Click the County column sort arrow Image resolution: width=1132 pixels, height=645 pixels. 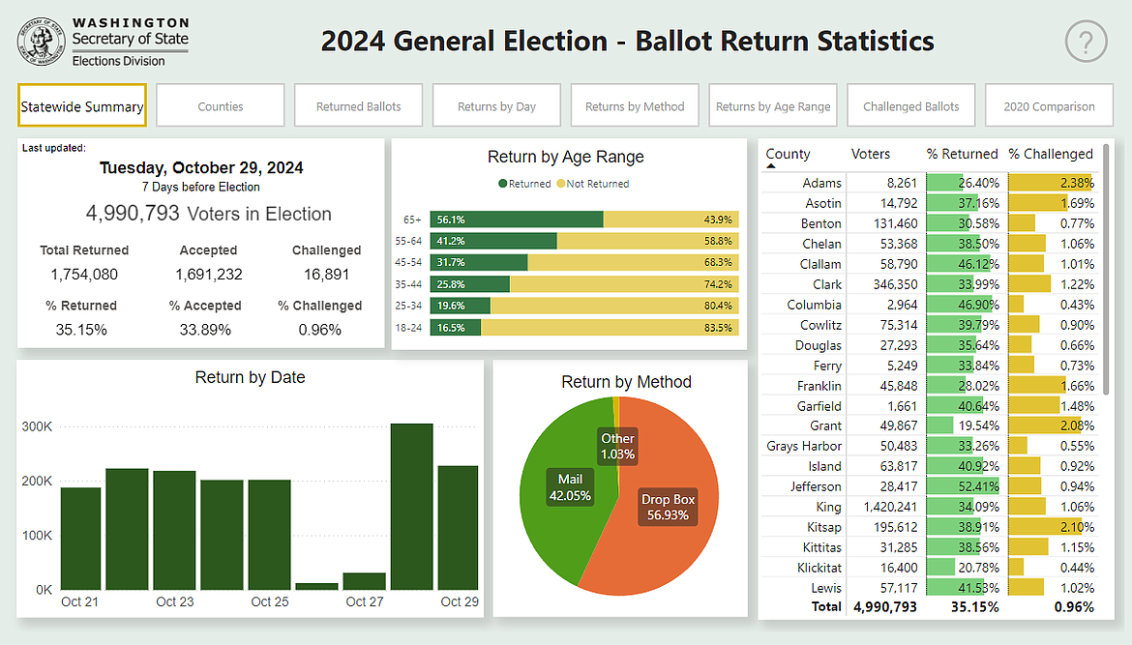click(x=771, y=166)
